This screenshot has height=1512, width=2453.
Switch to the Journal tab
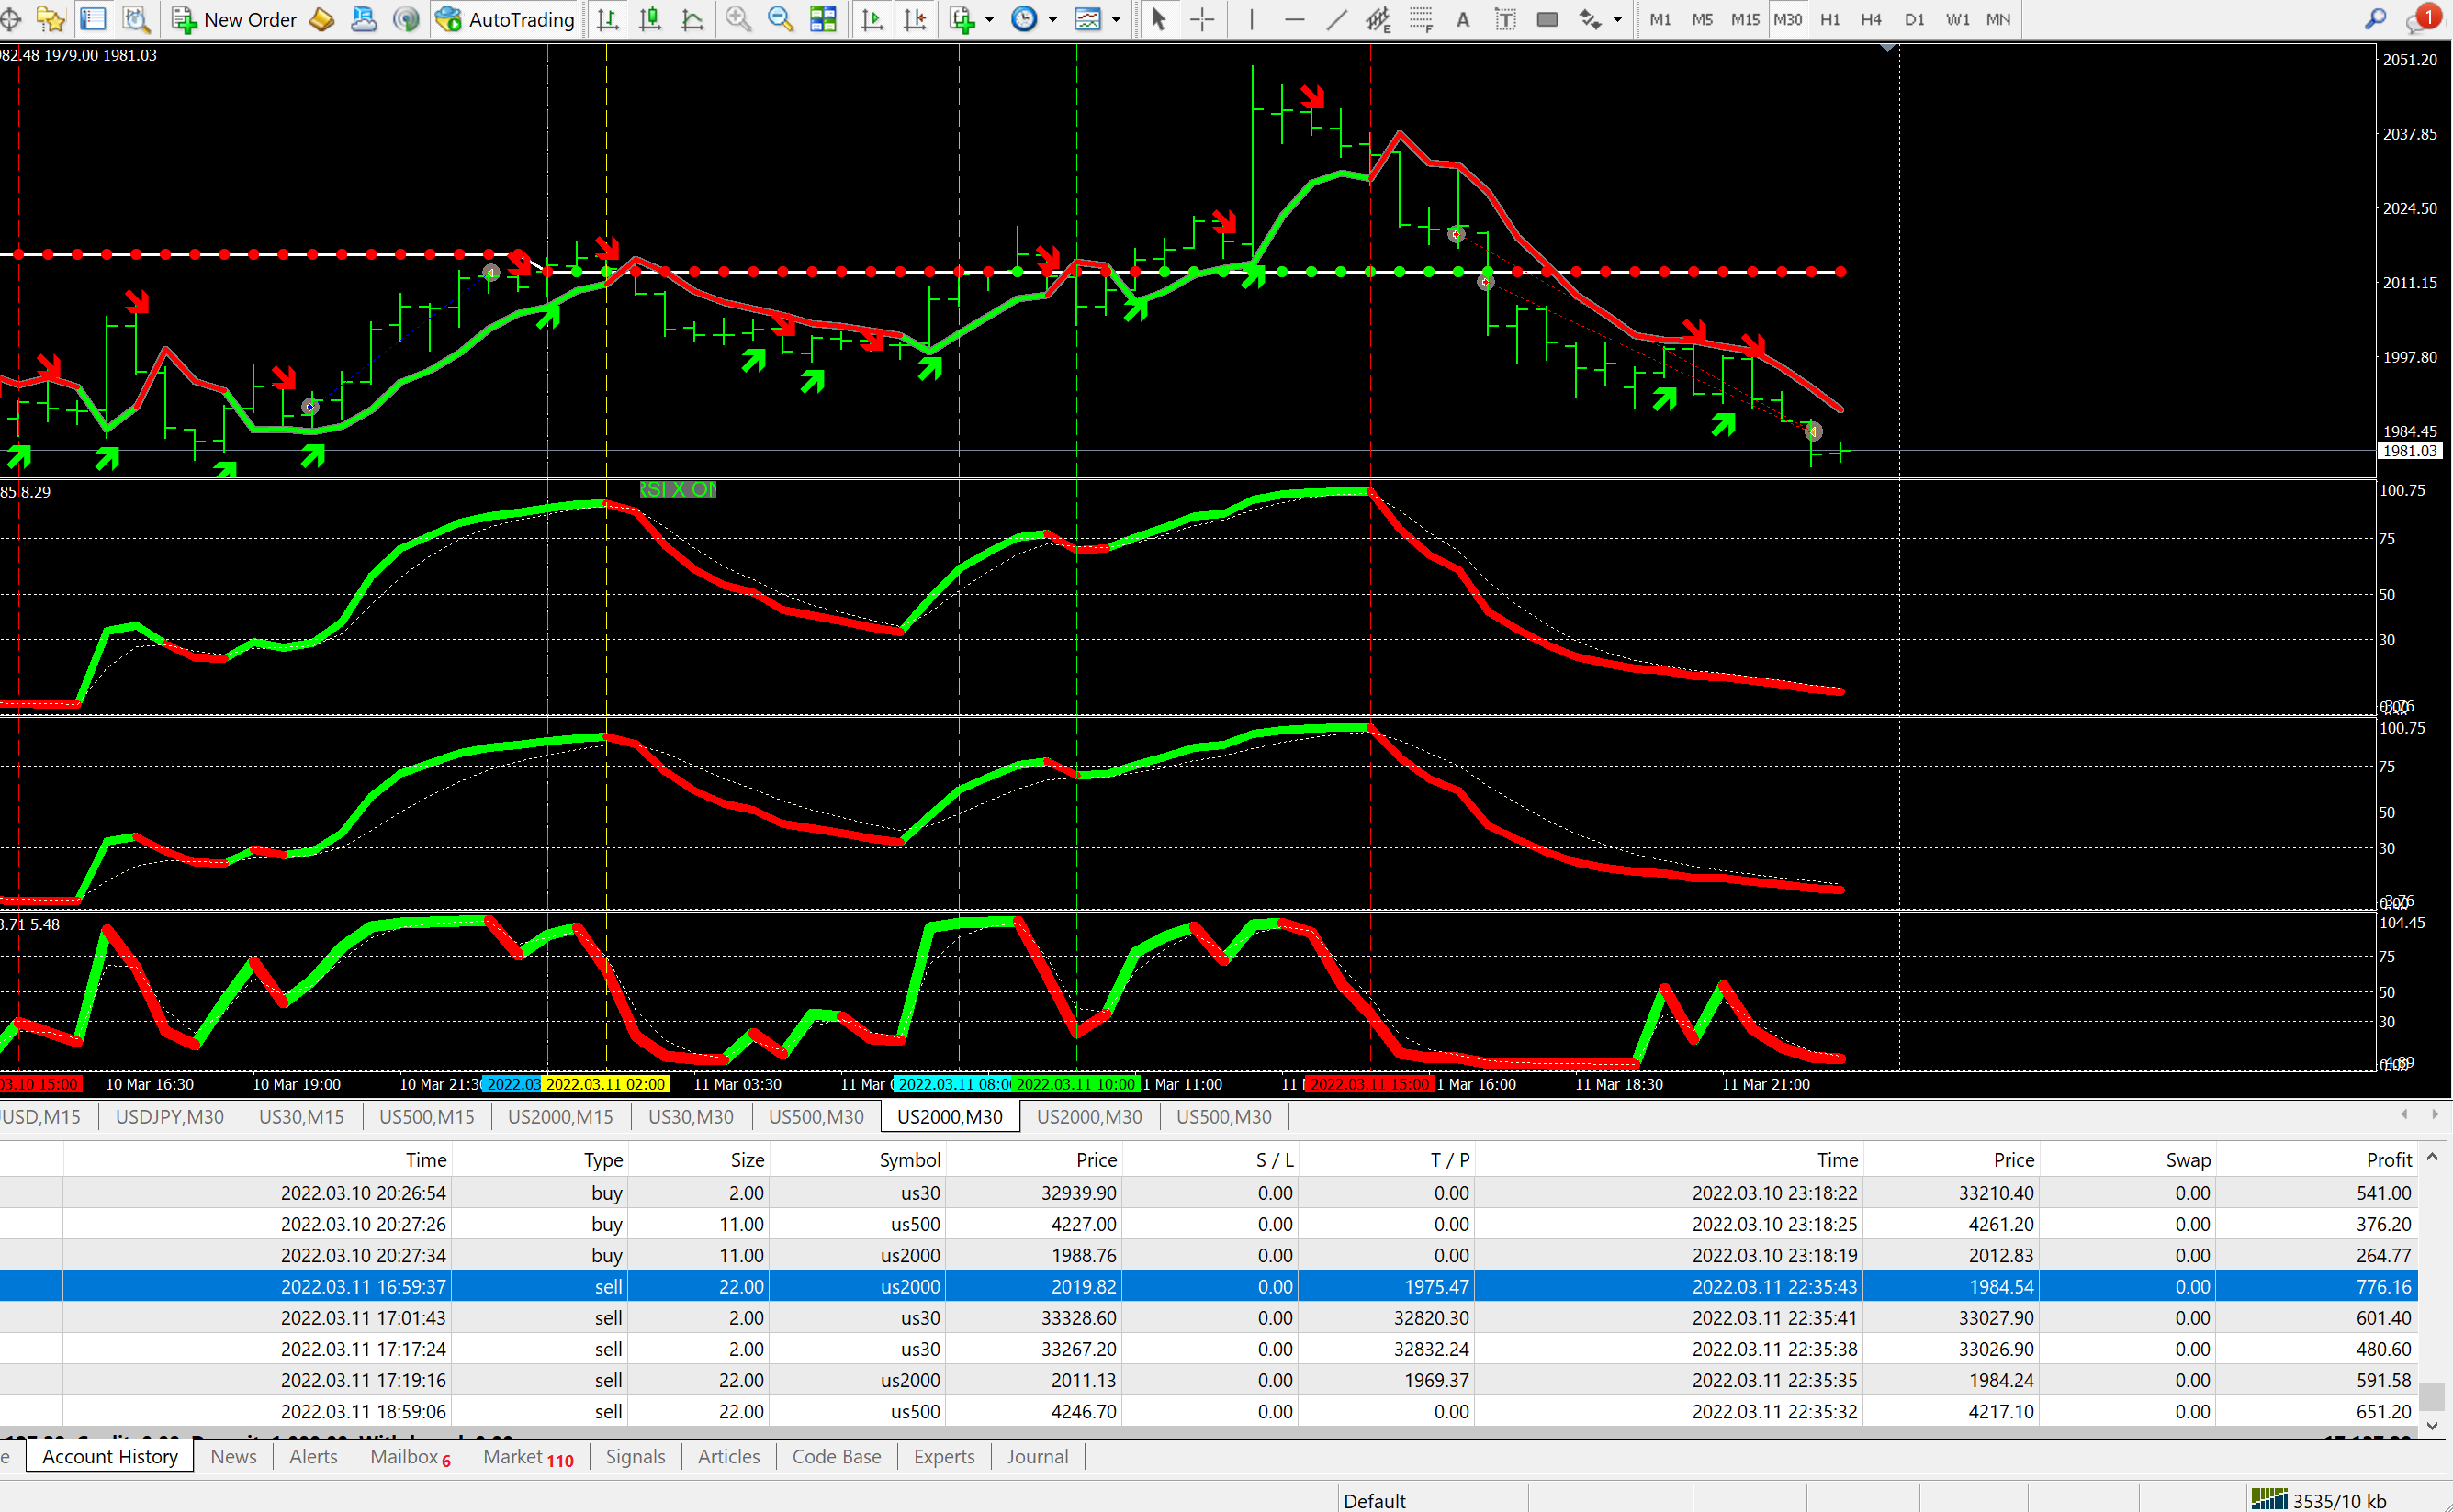(x=1038, y=1457)
